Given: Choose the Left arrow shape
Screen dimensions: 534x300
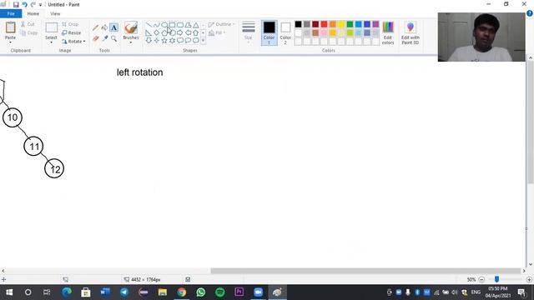Looking at the screenshot, I should [x=188, y=33].
